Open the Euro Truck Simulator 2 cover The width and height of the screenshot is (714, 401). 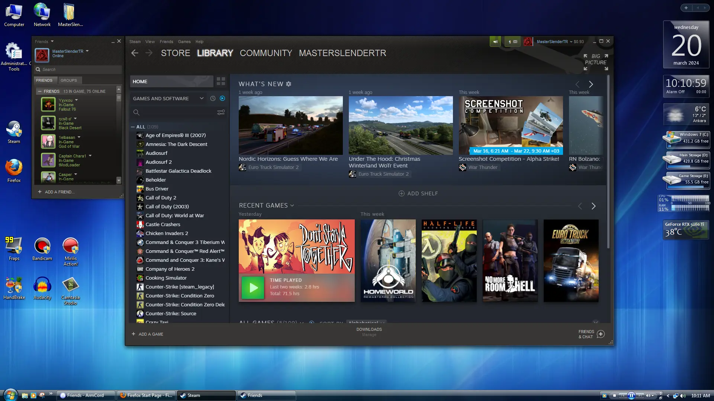coord(571,261)
